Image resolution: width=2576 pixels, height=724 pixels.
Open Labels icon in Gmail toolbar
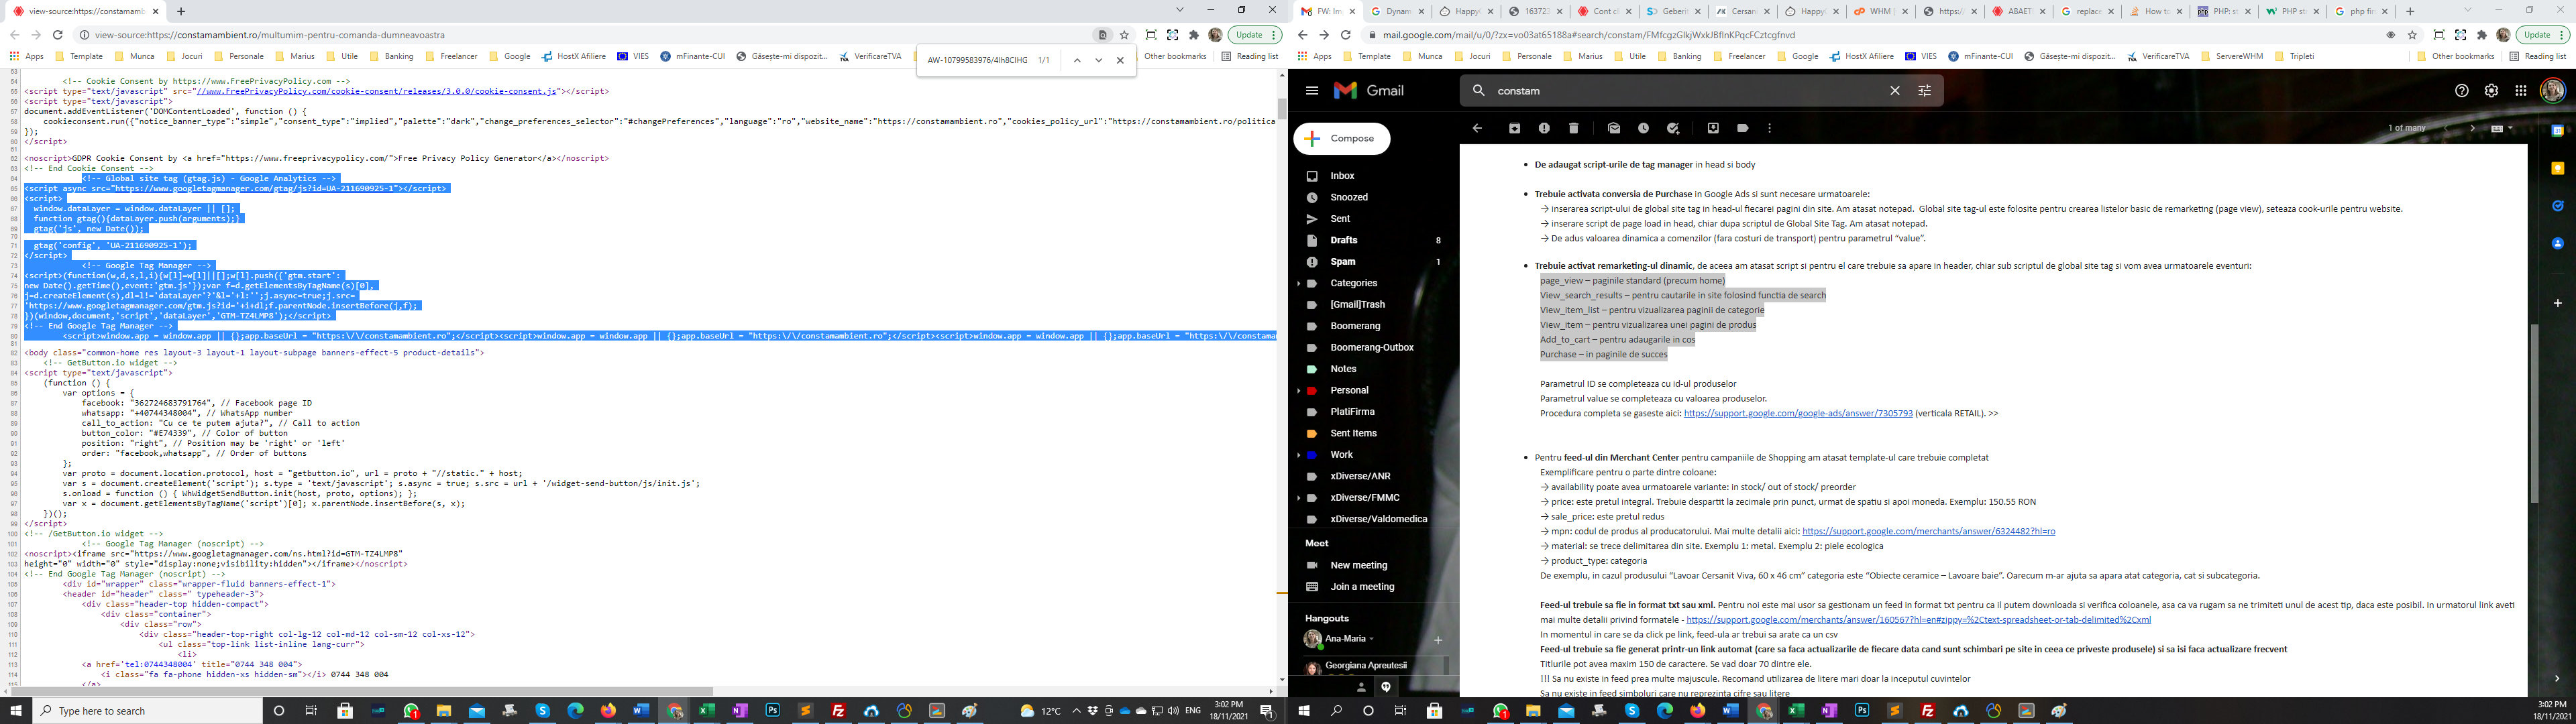click(1743, 128)
